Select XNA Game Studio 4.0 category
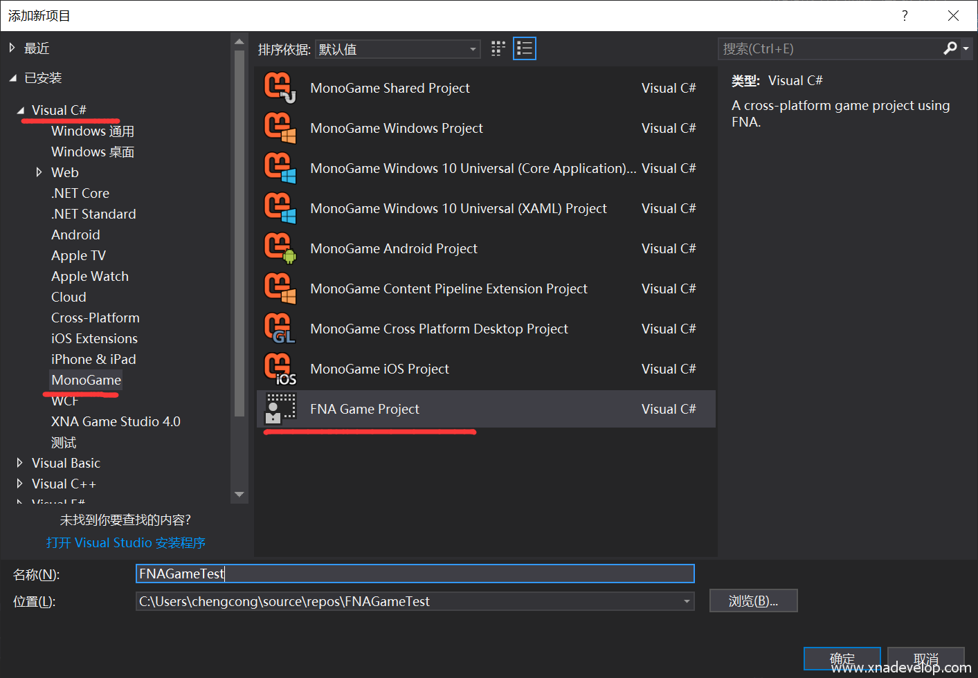The height and width of the screenshot is (678, 978). pos(116,421)
